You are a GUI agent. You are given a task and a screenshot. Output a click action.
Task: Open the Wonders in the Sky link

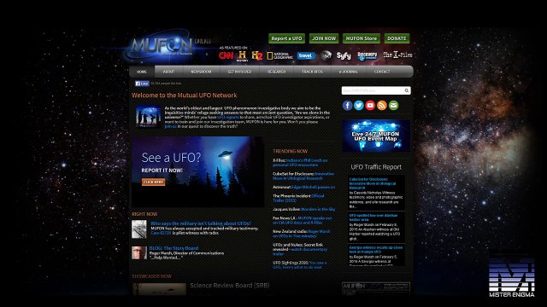[x=317, y=209]
